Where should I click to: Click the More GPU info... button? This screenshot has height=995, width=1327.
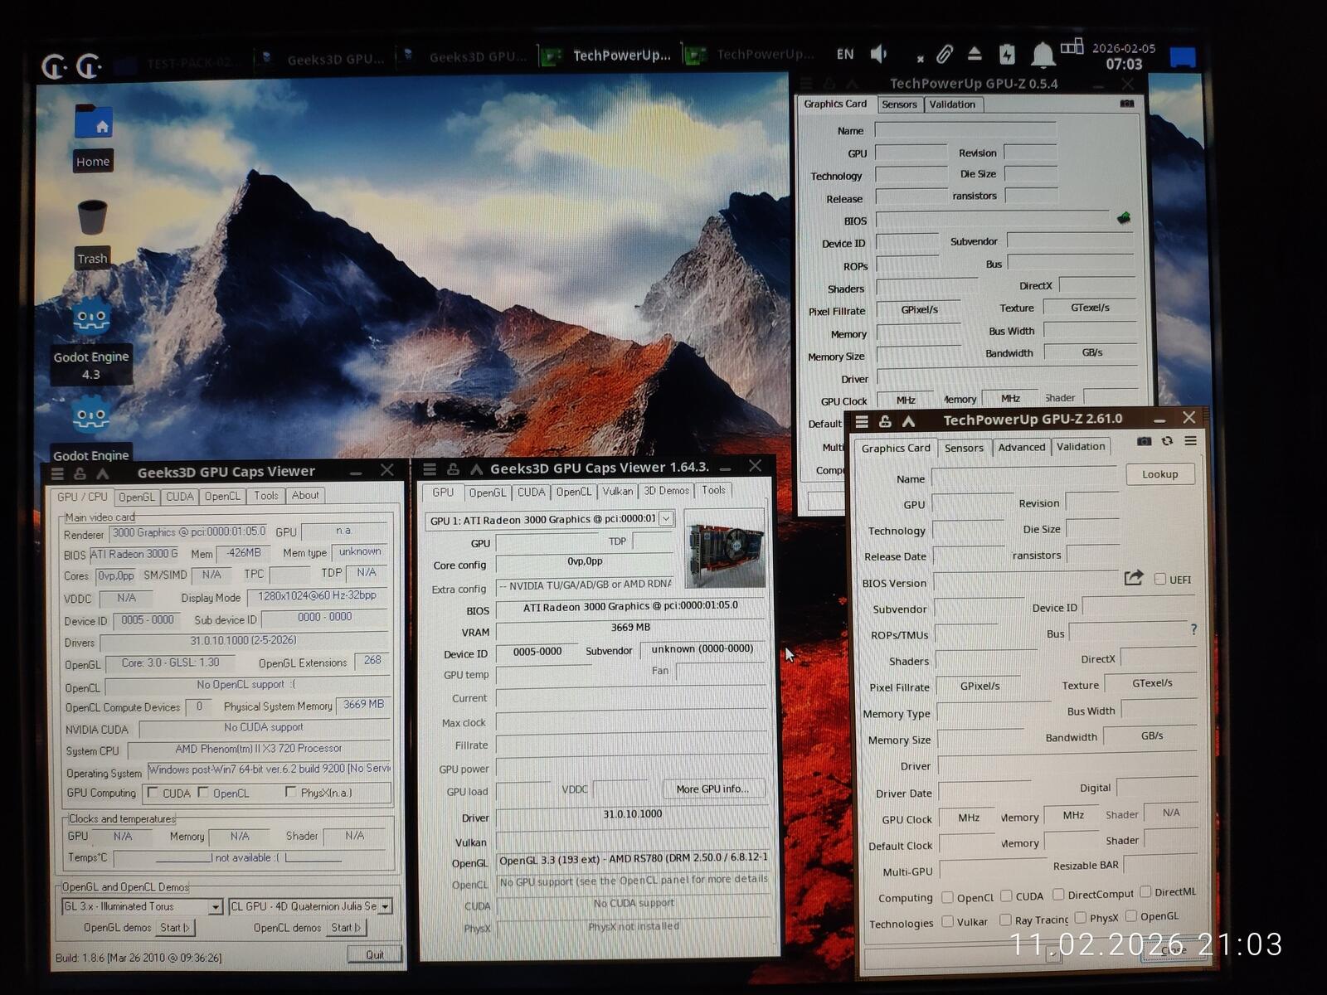(712, 789)
